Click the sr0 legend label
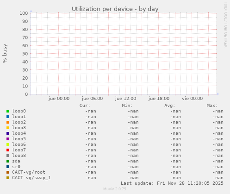This screenshot has height=194, width=230. click(x=16, y=167)
